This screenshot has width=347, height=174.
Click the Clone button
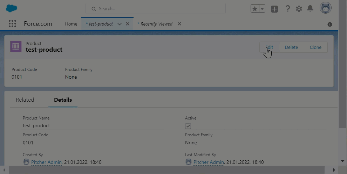tap(315, 48)
